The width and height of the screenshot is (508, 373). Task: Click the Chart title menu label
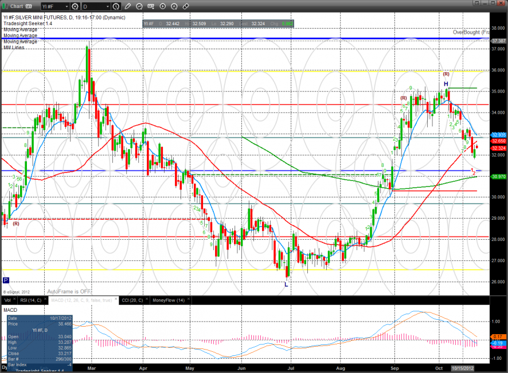point(15,6)
